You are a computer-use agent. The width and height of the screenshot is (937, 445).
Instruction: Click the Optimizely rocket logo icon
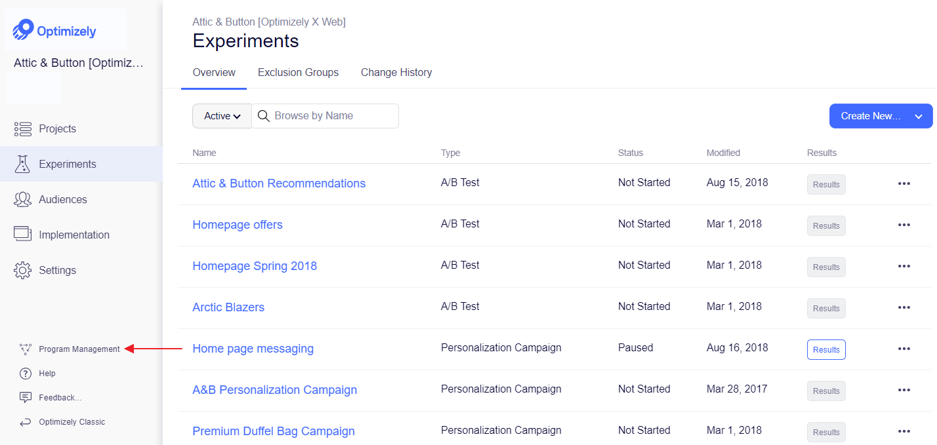coord(23,30)
